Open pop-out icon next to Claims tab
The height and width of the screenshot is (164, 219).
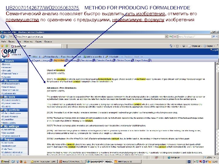(78, 60)
